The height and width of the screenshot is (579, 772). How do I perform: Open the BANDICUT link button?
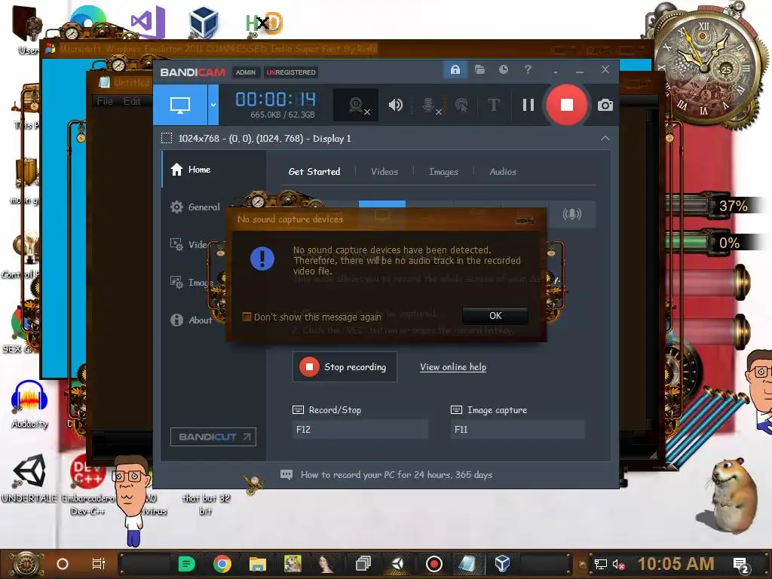(x=213, y=437)
